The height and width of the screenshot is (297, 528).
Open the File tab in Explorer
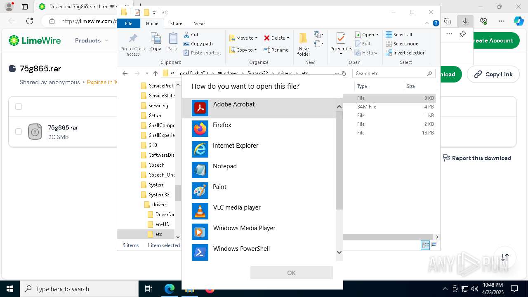point(129,24)
